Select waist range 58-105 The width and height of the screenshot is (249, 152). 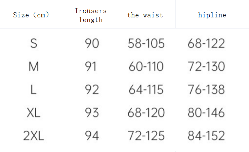[146, 43]
